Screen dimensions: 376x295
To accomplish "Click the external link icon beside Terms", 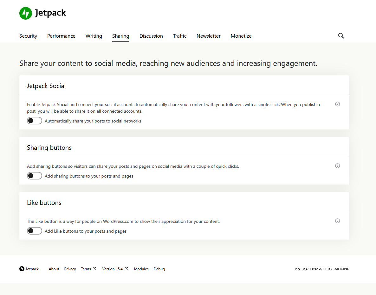I will pos(94,269).
